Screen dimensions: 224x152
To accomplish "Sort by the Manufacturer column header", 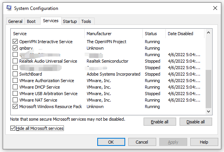I will [x=114, y=34].
